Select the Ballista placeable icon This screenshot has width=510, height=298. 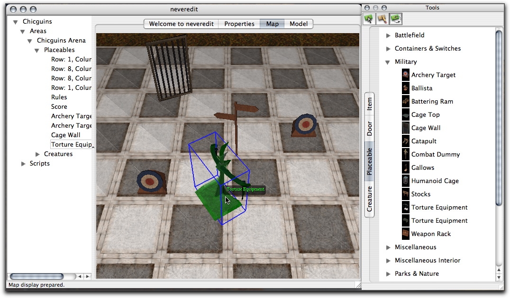405,88
